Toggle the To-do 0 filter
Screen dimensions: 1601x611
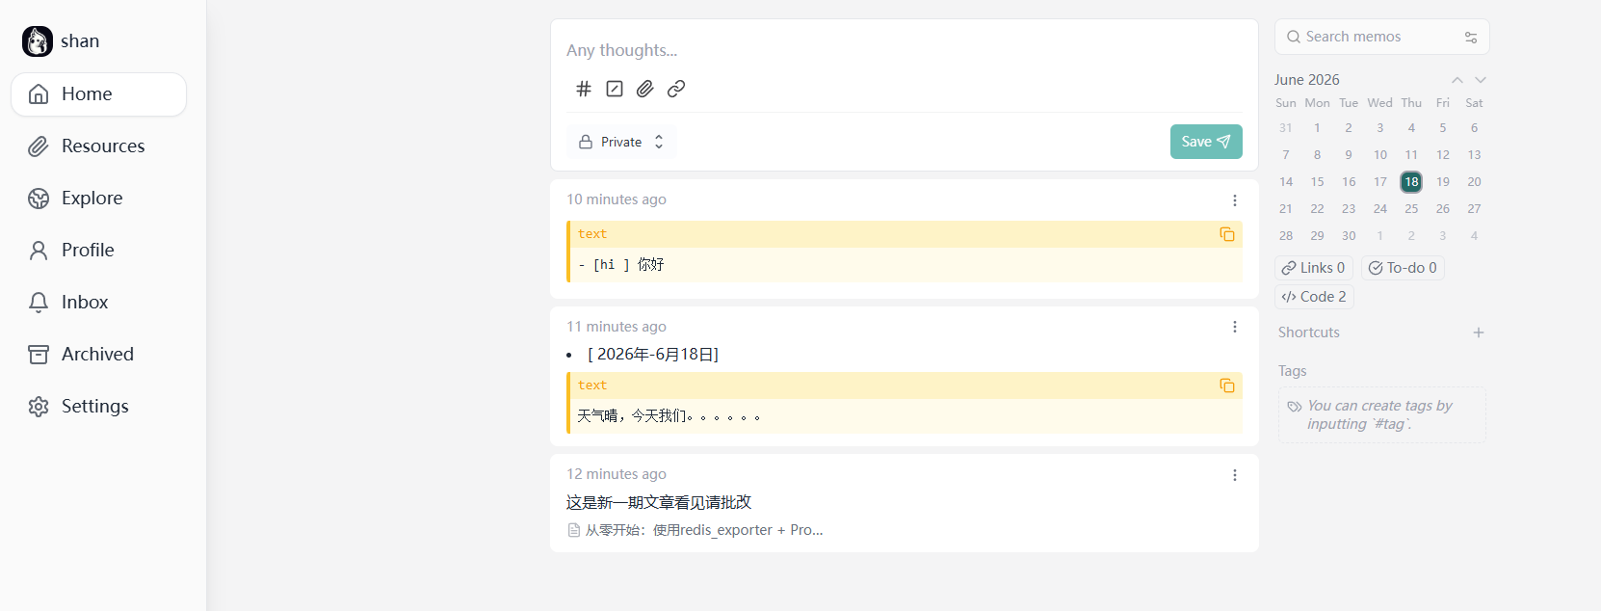1403,268
